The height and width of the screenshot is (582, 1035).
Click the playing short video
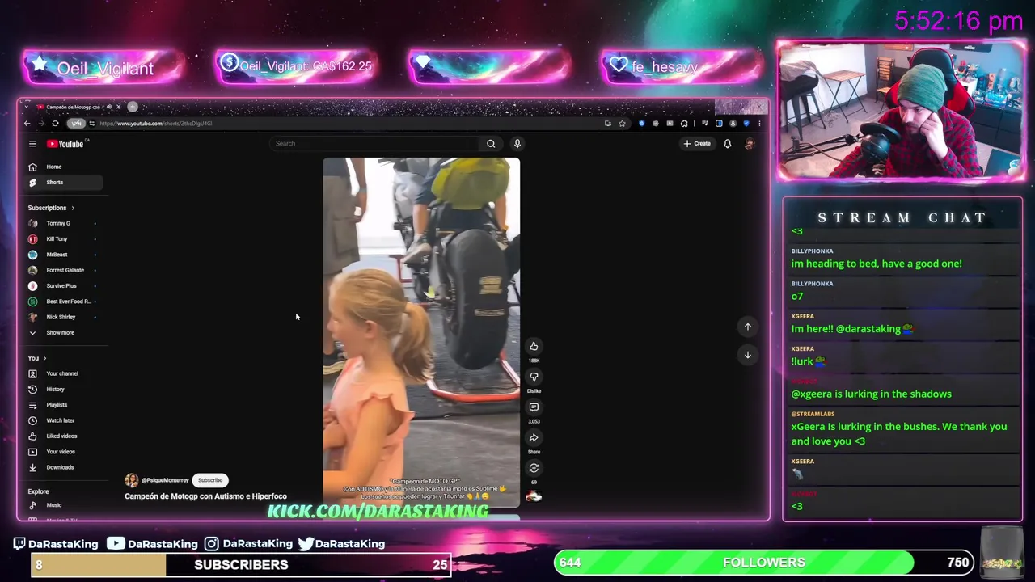coord(421,332)
